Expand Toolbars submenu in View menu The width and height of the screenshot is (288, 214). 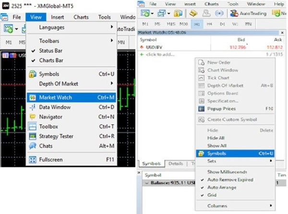pos(72,41)
